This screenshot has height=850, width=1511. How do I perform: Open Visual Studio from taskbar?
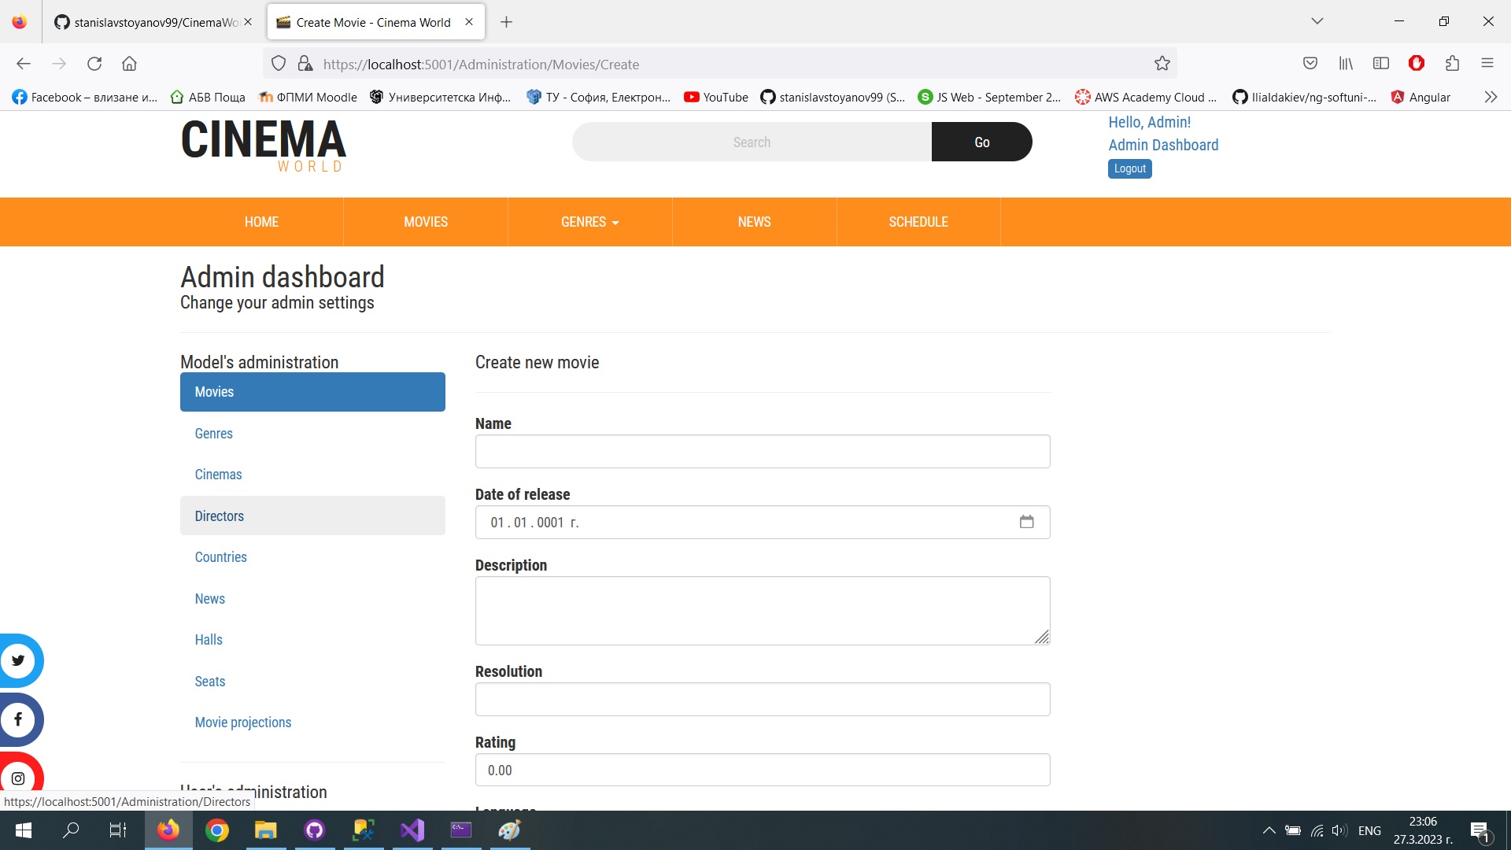412,830
